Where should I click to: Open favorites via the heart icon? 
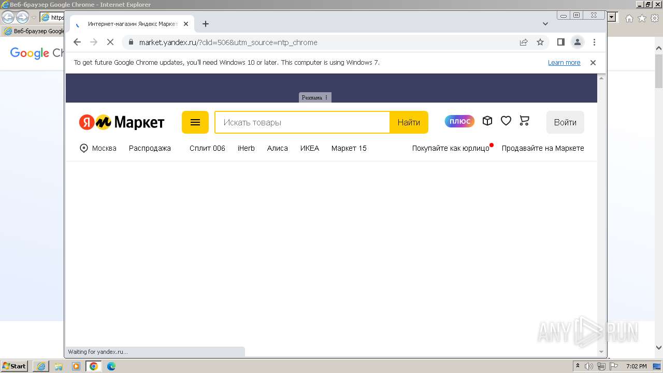click(506, 121)
